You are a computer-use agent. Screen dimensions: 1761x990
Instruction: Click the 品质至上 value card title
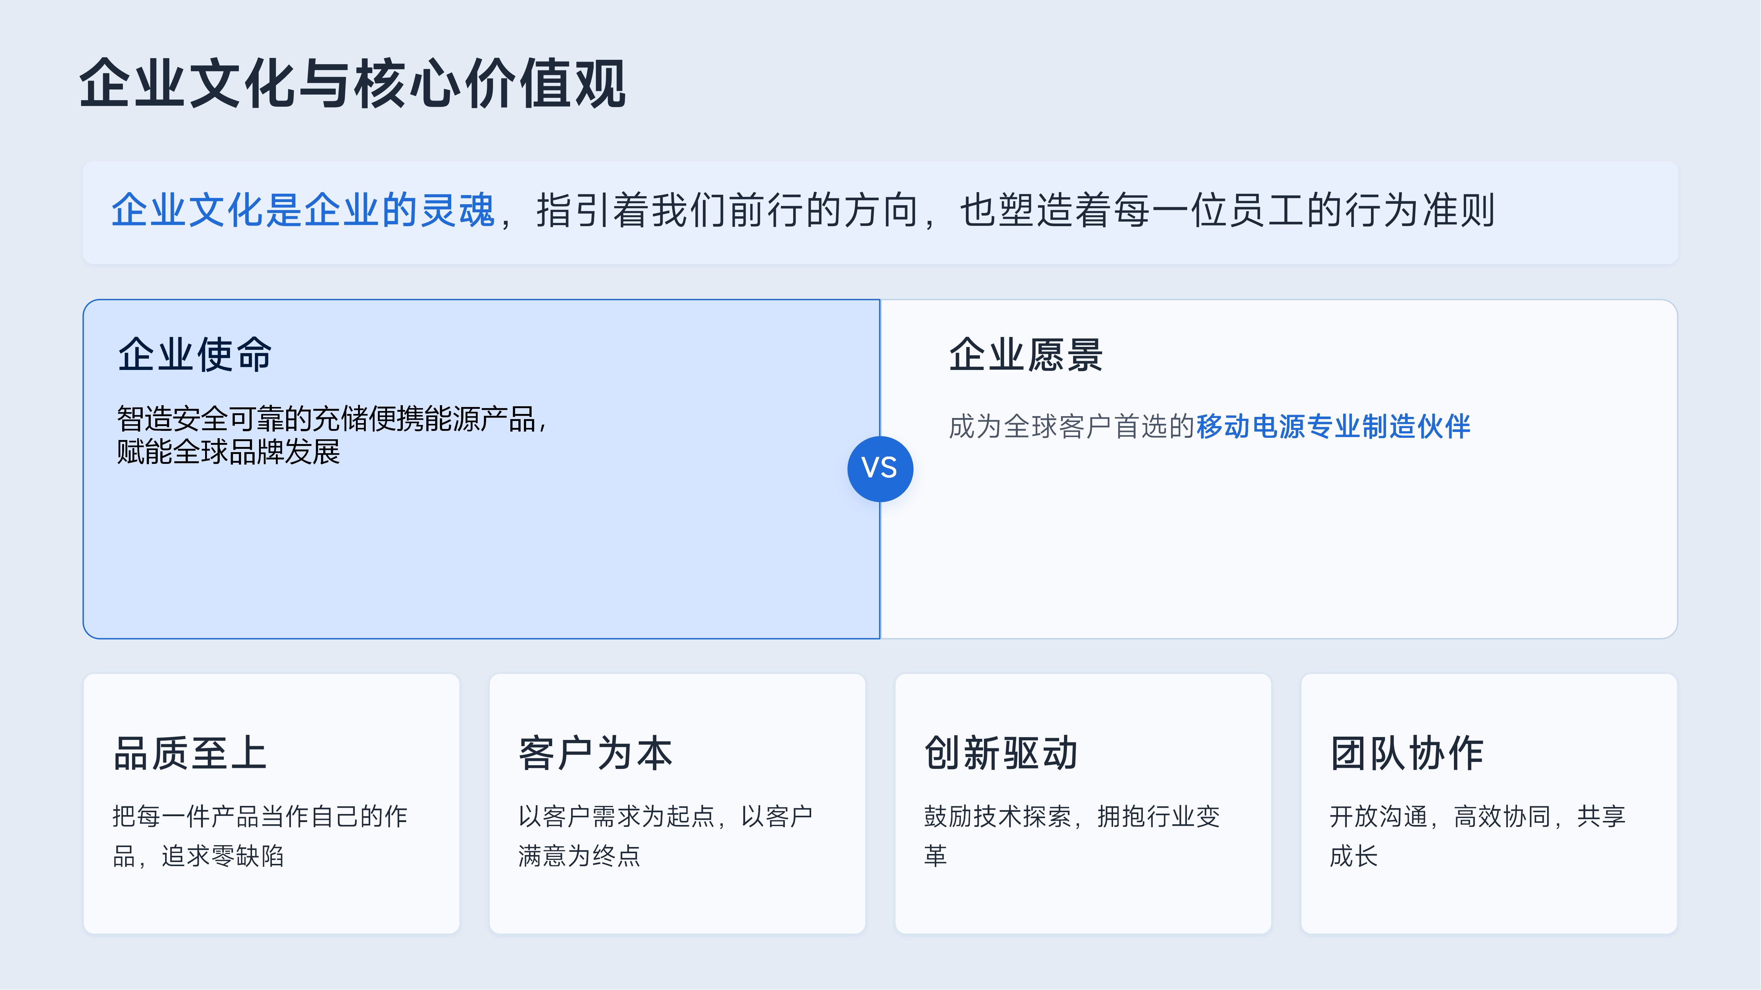[x=190, y=753]
